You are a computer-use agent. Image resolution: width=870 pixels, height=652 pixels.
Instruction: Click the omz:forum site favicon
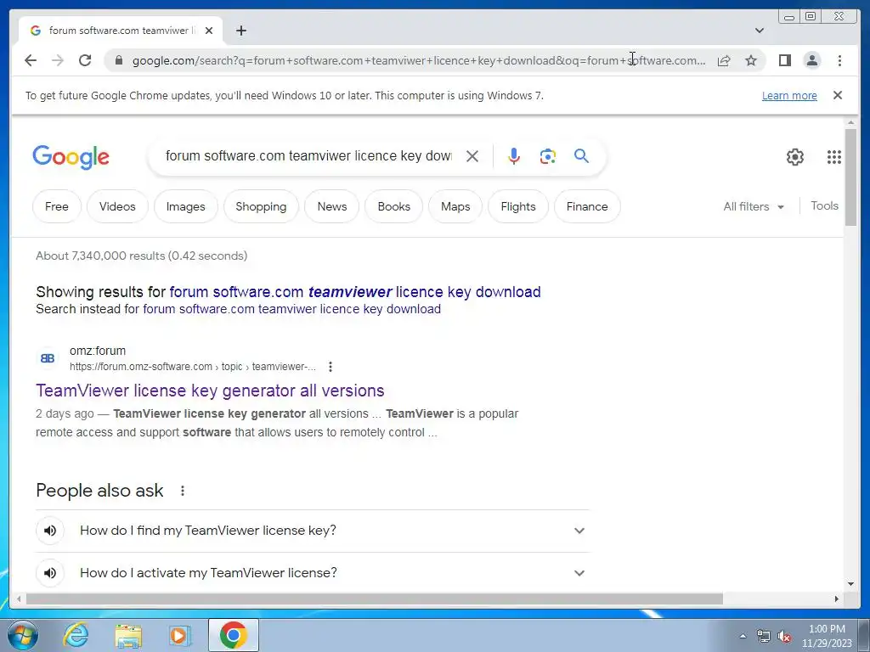48,358
